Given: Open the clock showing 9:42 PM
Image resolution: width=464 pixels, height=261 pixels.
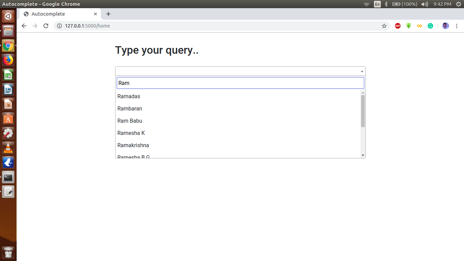Looking at the screenshot, I should (x=442, y=4).
